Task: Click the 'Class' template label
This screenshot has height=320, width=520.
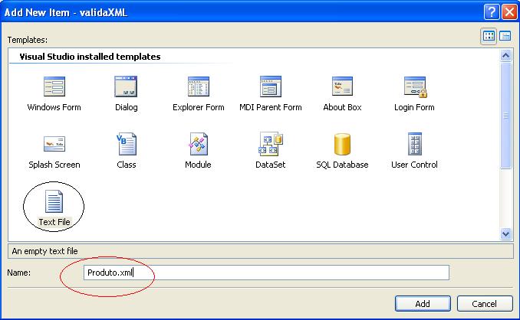Action: point(127,165)
